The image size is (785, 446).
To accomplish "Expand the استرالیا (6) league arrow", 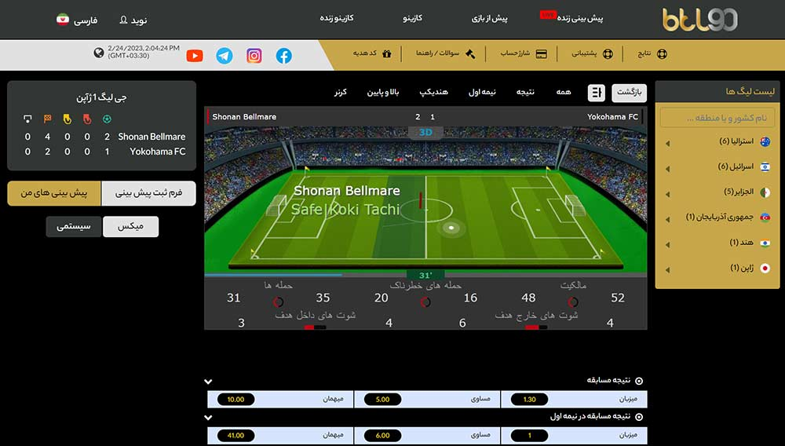I will click(667, 144).
